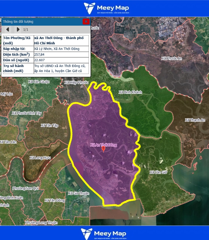Click the Meey Map logo in top banner
Viewport: 209px width, 240px height.
click(x=104, y=8)
